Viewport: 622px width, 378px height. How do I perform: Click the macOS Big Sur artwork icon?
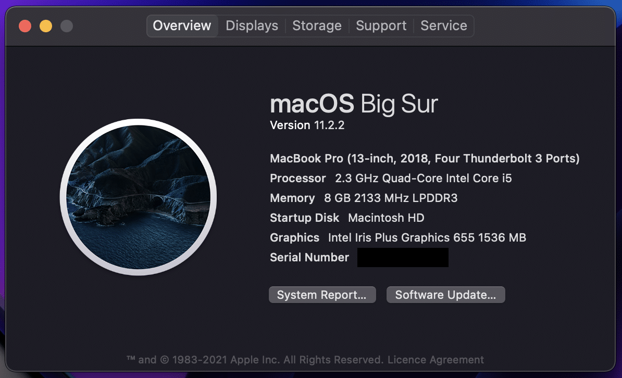click(139, 197)
